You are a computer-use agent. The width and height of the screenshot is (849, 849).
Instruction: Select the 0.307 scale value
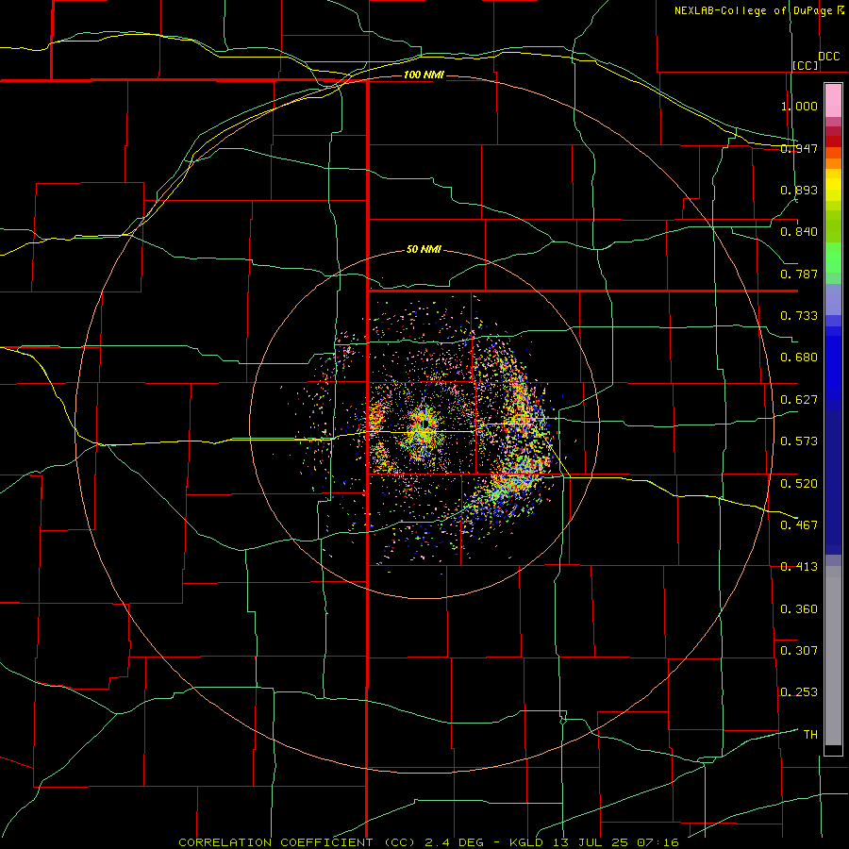(799, 651)
